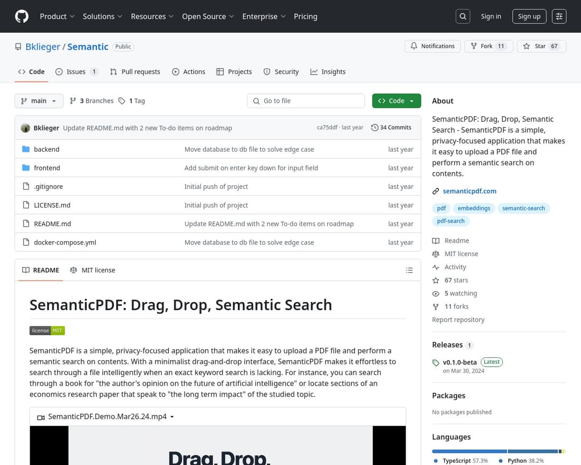Open the semanticpdf.com website link
The height and width of the screenshot is (465, 581).
pyautogui.click(x=470, y=192)
